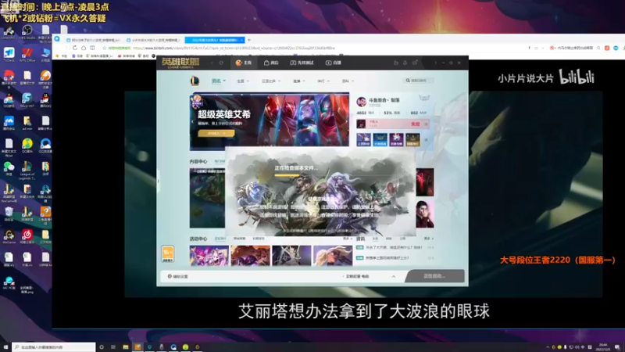Screen dimensions: 625x352
Task: Open OBS Studio desktop shortcut
Action: (27, 32)
